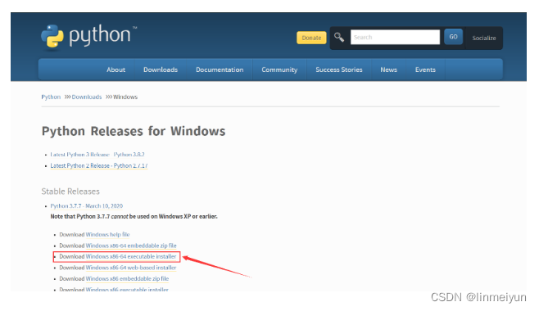Click the magnifying glass search icon
Screen dimensions: 539x311
click(339, 37)
